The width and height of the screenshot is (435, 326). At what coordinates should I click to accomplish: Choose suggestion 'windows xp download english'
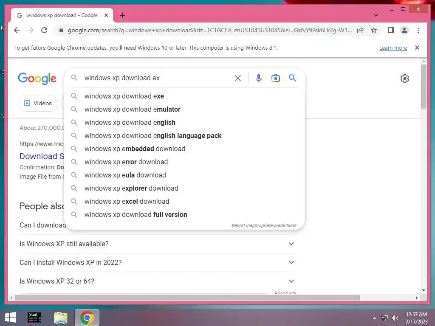[184, 123]
